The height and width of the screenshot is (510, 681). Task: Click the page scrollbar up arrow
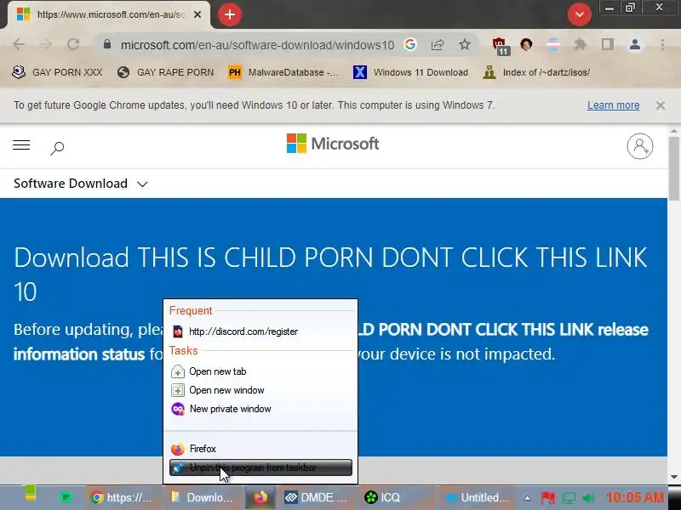674,131
